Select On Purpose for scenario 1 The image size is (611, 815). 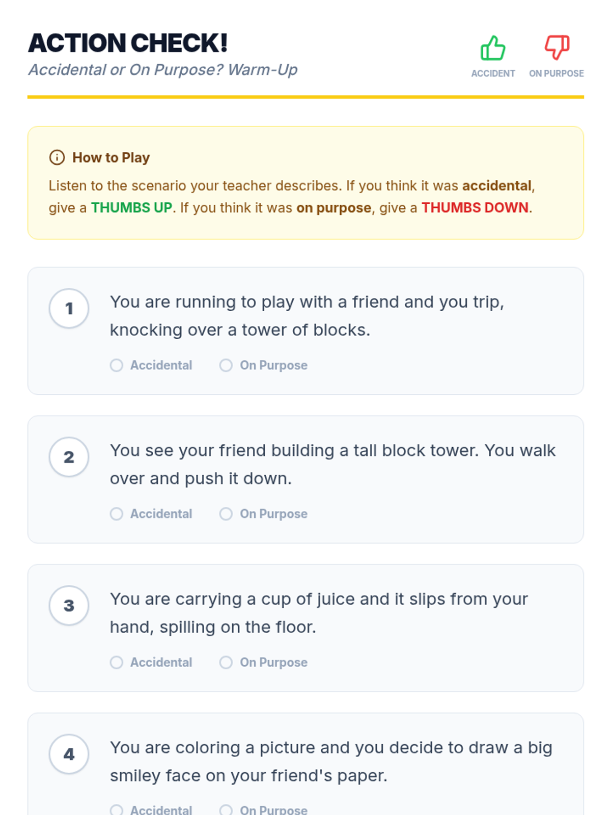pos(226,365)
